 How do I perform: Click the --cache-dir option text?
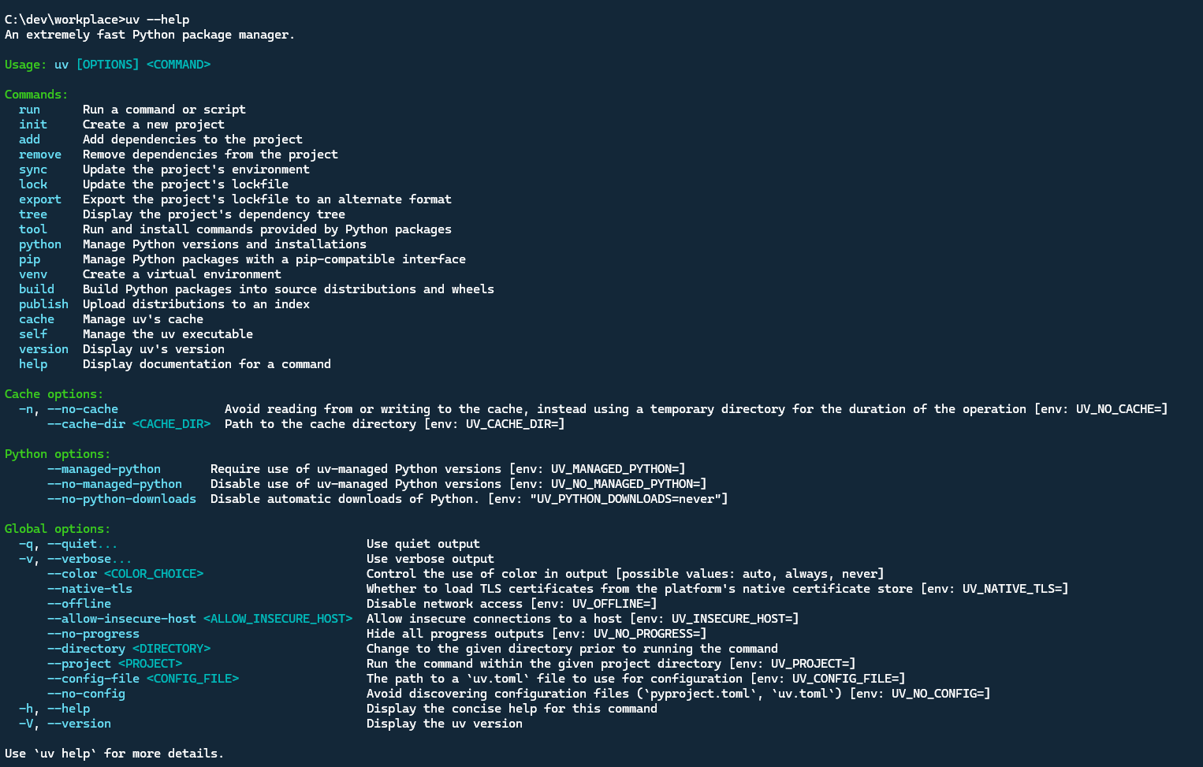(86, 424)
